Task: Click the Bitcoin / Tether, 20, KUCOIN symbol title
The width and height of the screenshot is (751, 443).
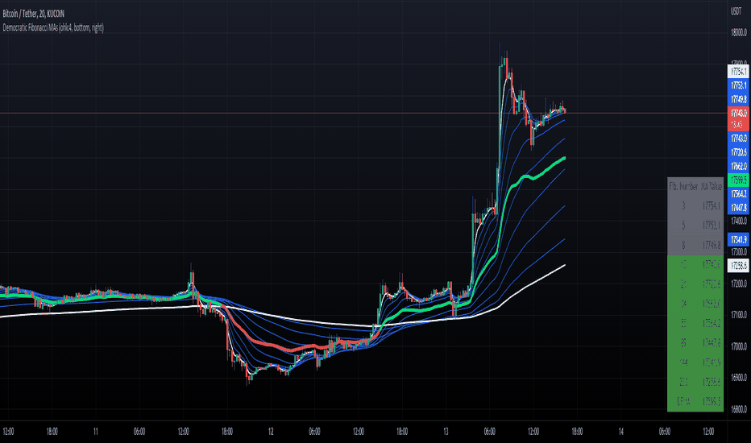Action: pyautogui.click(x=33, y=14)
